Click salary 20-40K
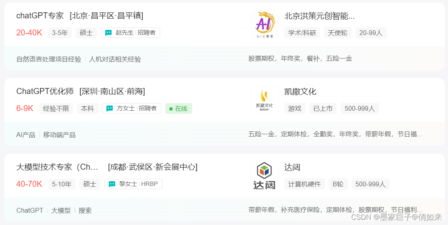The height and width of the screenshot is (225, 448). tap(29, 33)
